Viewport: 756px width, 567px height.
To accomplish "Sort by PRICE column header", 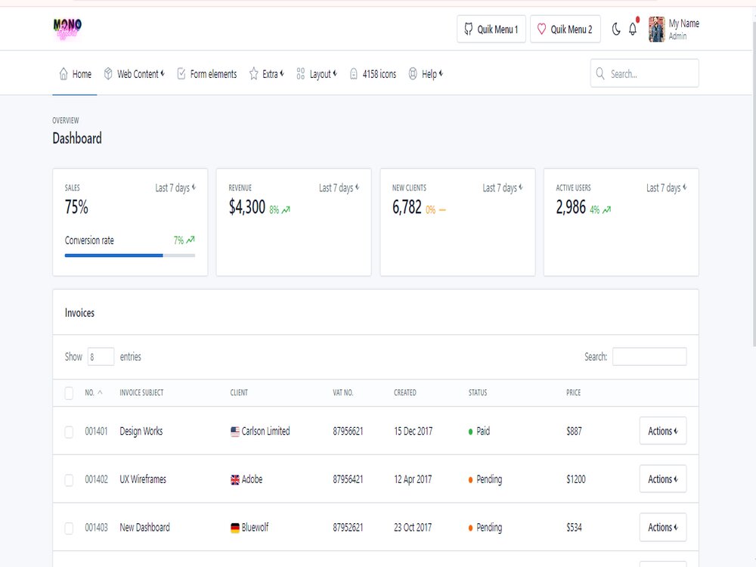I will (573, 392).
